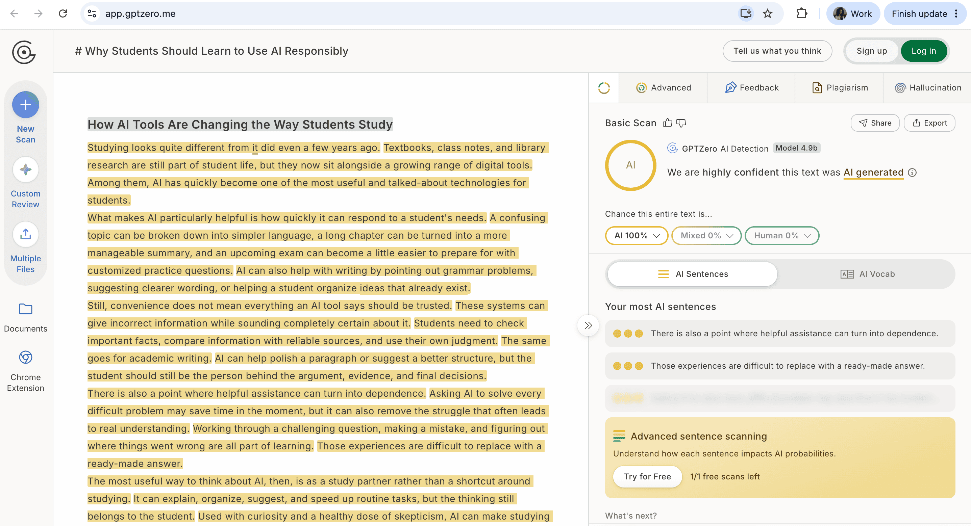Viewport: 971px width, 526px height.
Task: Click Tell us what you think
Action: (777, 51)
